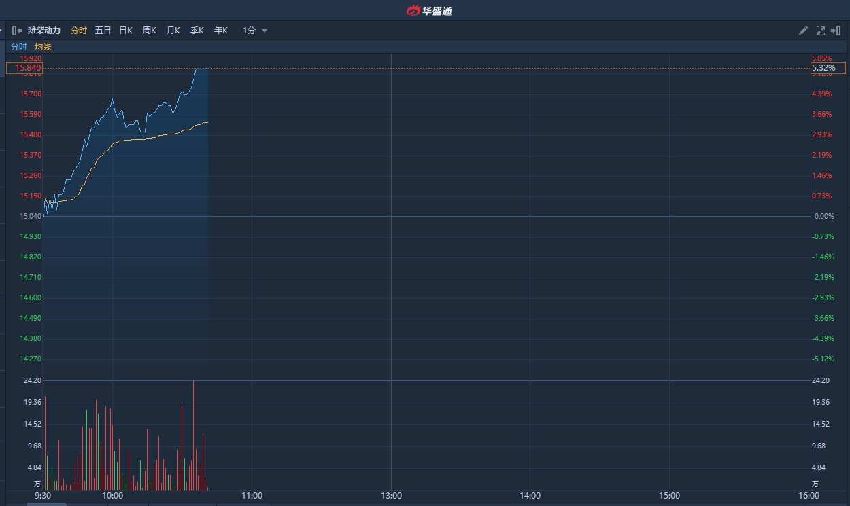Collapse the right side panel arrow icon
The image size is (850, 506).
tap(836, 31)
